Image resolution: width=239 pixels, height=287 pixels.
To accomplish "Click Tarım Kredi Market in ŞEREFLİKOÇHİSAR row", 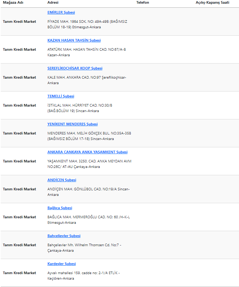I will pyautogui.click(x=19, y=78).
